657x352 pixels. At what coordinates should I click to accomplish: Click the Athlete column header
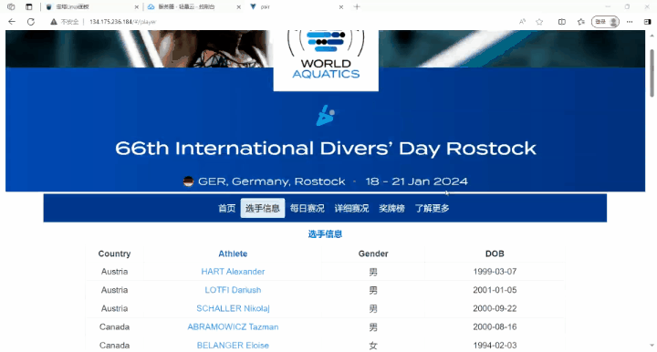coord(233,254)
